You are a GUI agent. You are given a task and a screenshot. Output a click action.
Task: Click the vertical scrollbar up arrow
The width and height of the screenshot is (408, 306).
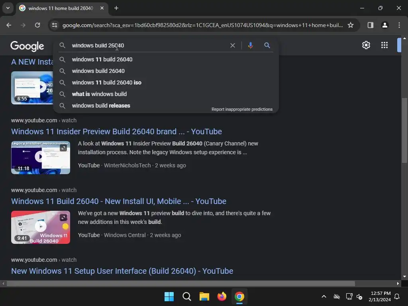404,38
